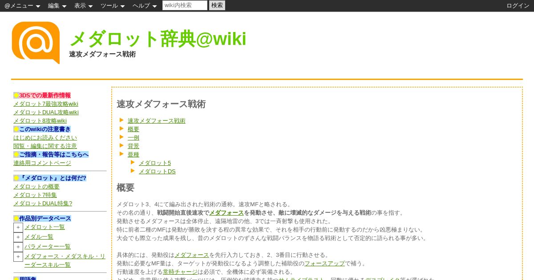Viewport: 534px width, 280px height.
Task: Jump to 速攻メダフォース戦術 in contents list
Action: [157, 121]
